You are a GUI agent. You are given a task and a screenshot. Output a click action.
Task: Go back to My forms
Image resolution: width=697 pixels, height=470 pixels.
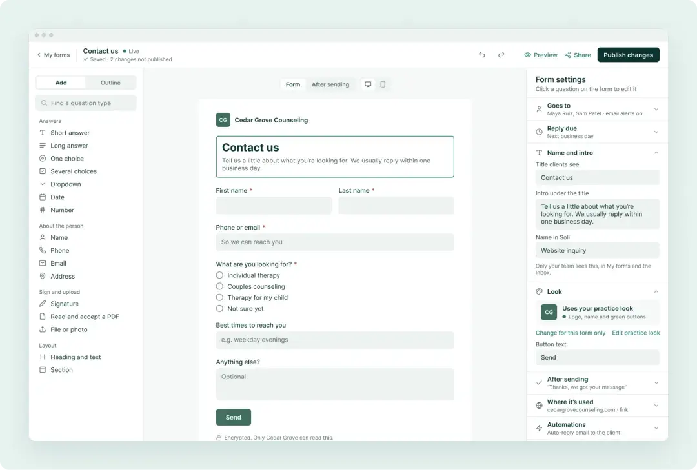(54, 55)
